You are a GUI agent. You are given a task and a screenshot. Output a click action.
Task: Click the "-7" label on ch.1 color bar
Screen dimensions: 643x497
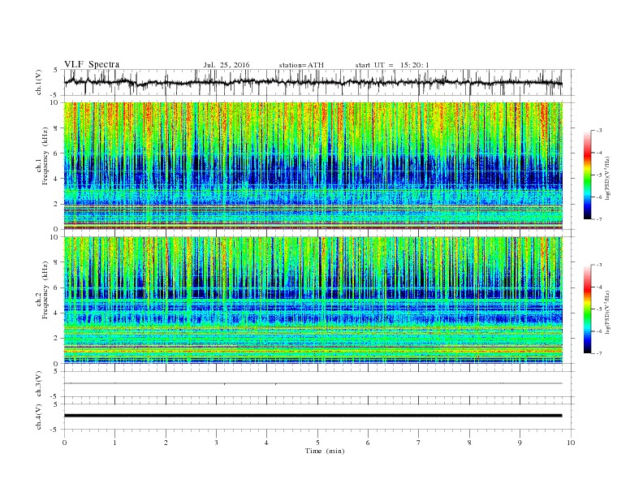tap(598, 219)
